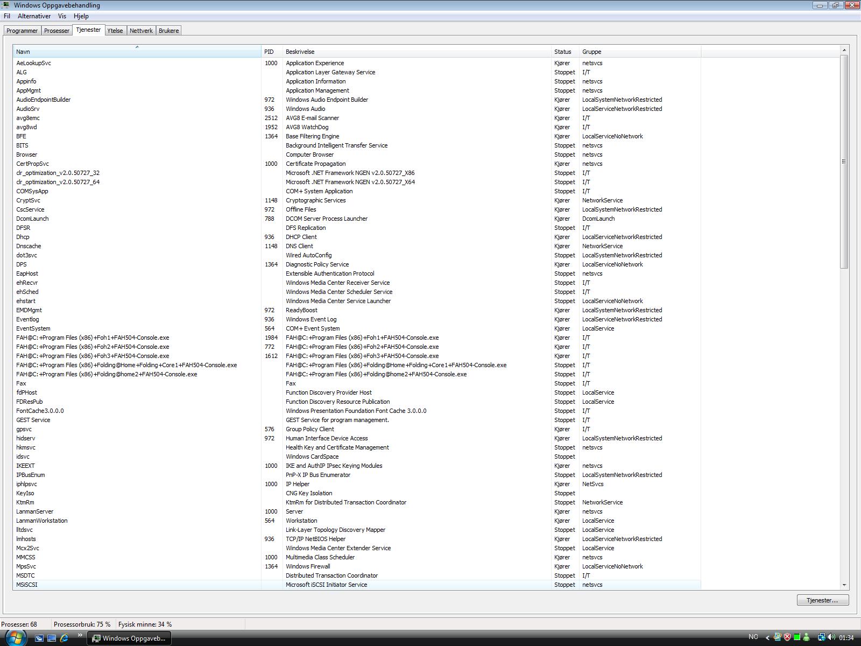Select the MpsSvc service
861x646 pixels.
[x=26, y=566]
